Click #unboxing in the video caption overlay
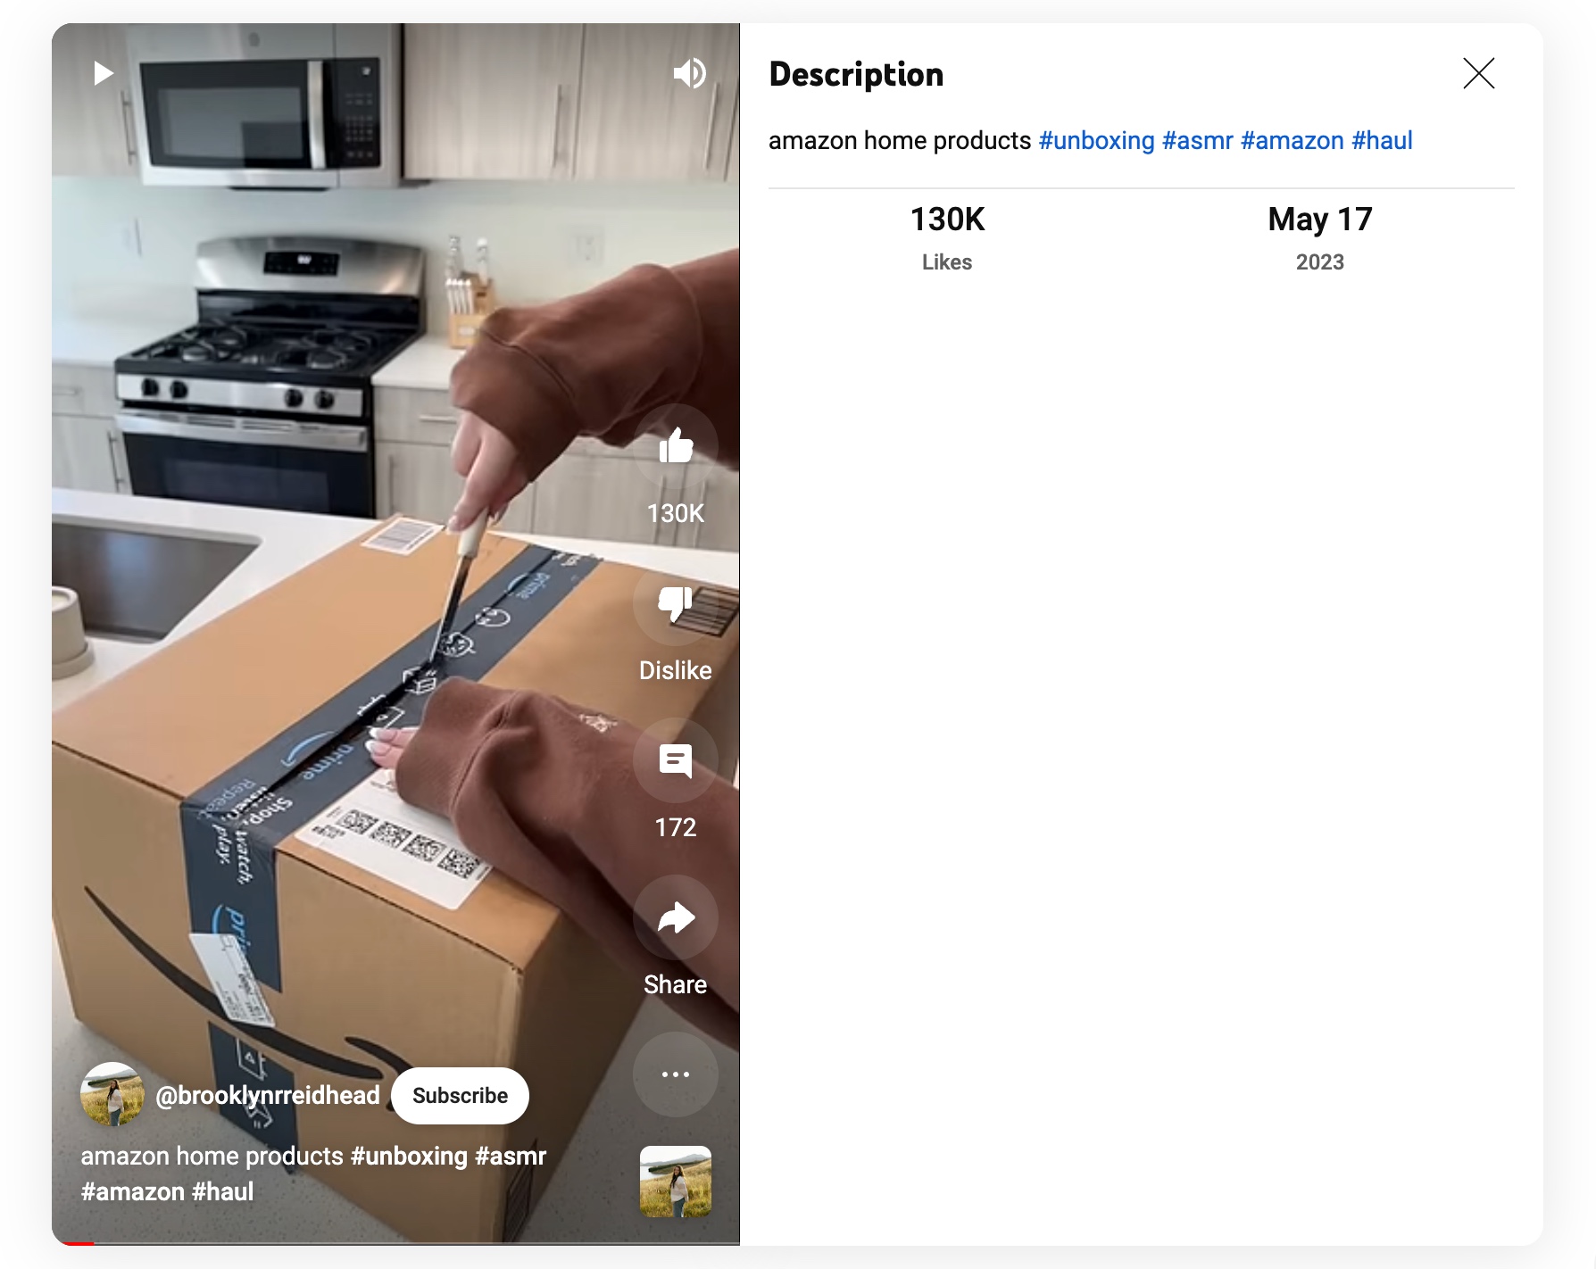Image resolution: width=1596 pixels, height=1269 pixels. click(x=409, y=1157)
